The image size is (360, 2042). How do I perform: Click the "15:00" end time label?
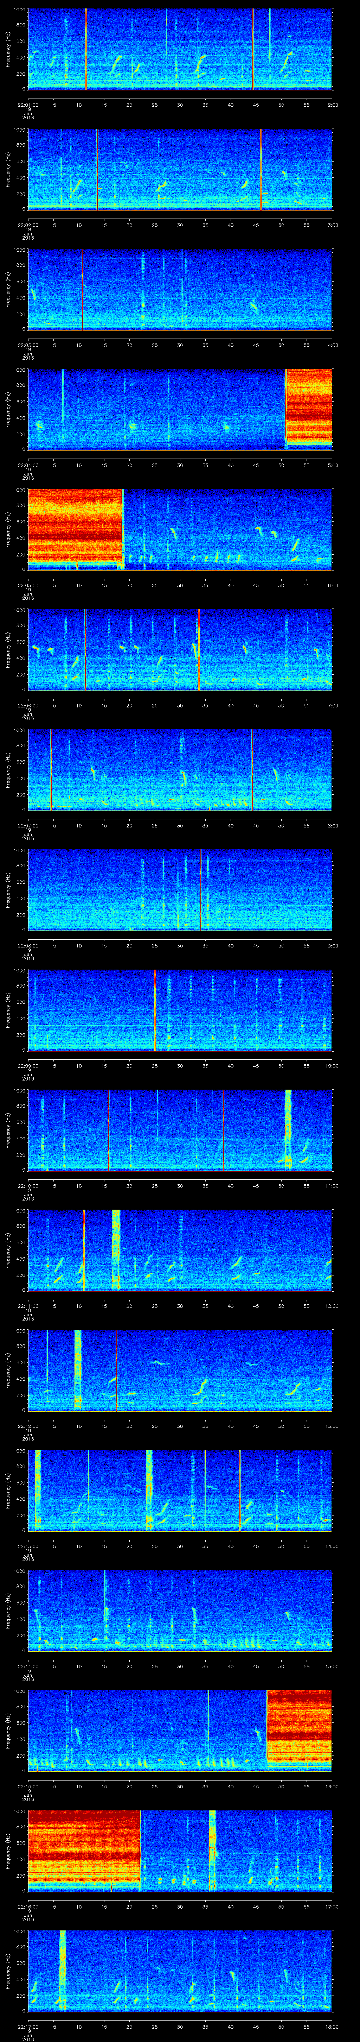[332, 1665]
